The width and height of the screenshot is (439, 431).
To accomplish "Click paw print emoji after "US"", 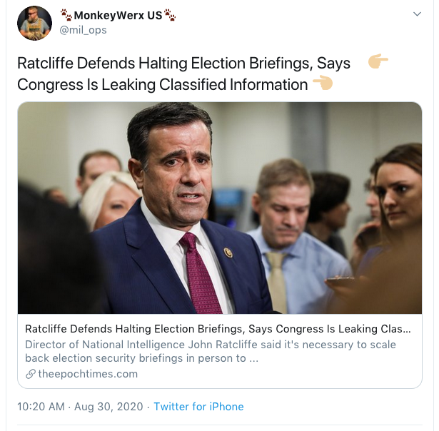I will pos(170,15).
